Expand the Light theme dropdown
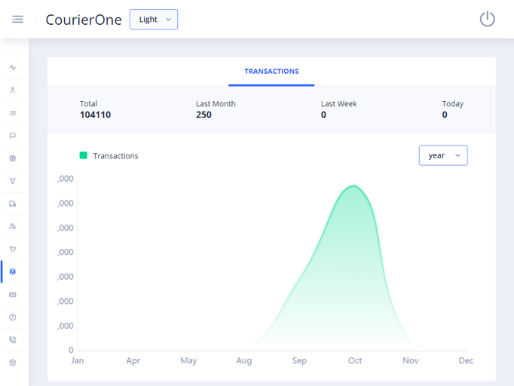 154,20
